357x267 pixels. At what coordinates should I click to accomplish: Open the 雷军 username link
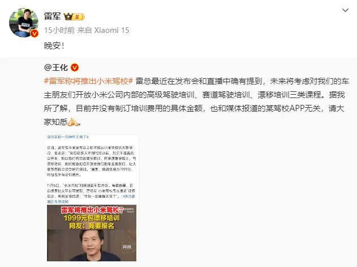tap(53, 16)
